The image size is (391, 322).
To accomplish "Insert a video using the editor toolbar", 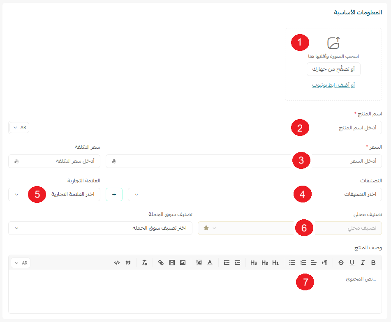I will [x=171, y=262].
